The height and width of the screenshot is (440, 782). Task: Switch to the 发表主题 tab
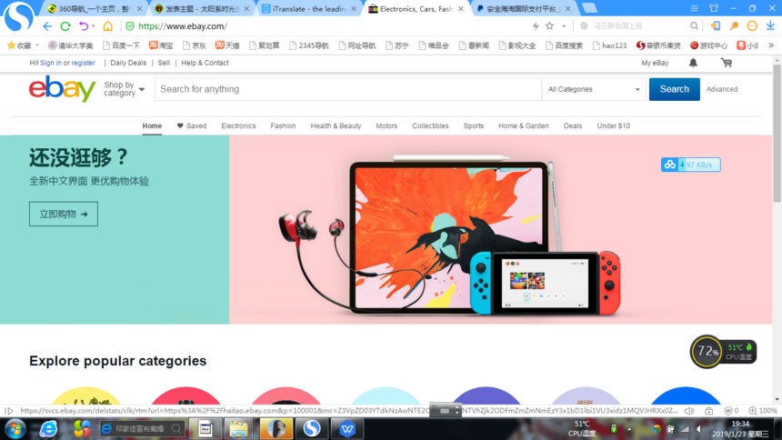pyautogui.click(x=202, y=9)
